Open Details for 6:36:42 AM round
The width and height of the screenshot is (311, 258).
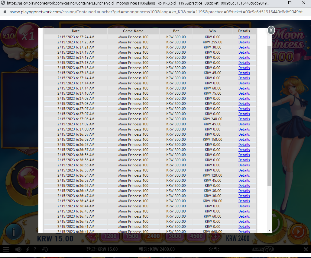pos(244,222)
